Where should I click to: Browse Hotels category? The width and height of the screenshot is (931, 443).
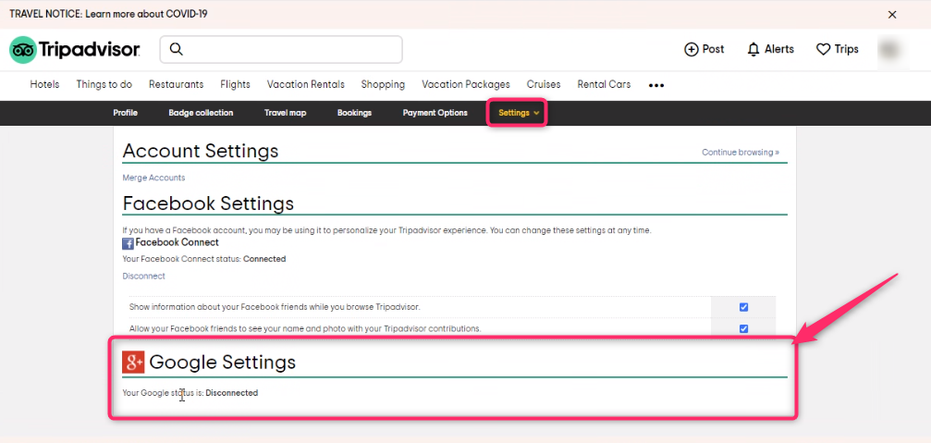coord(44,84)
